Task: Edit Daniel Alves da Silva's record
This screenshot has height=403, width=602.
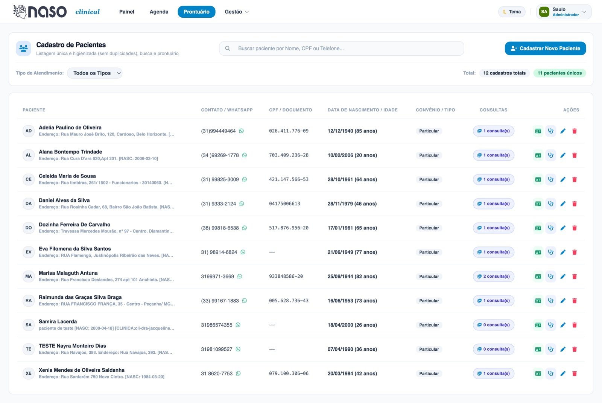Action: pos(563,204)
